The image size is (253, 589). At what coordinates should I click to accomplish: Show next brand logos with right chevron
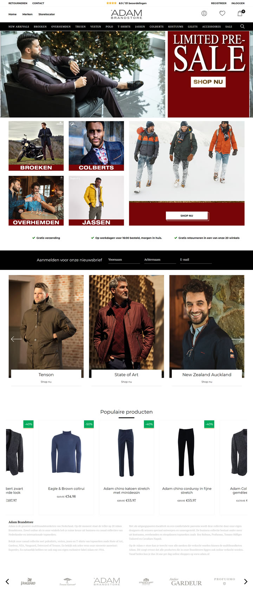point(246,582)
